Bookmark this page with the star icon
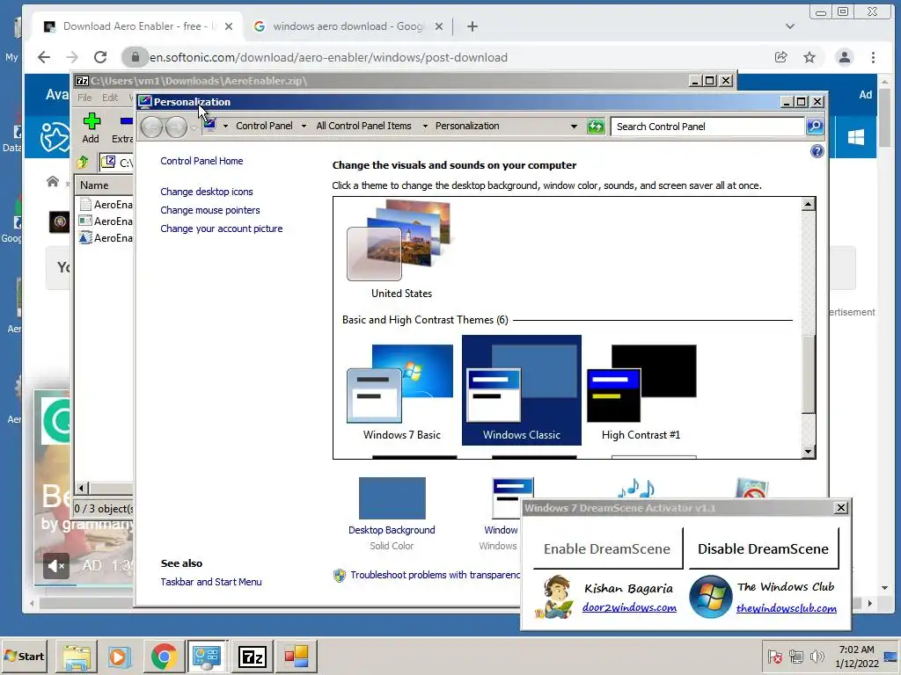 click(809, 57)
